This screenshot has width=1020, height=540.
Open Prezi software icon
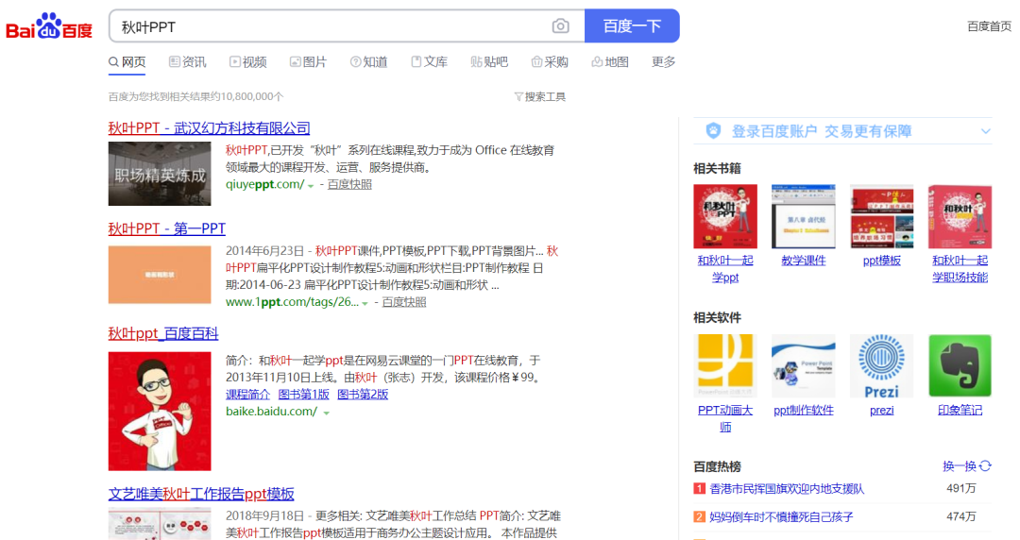point(881,365)
